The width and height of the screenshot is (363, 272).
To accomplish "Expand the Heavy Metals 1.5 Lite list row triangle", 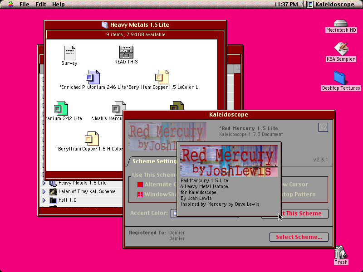I will click(x=44, y=183).
